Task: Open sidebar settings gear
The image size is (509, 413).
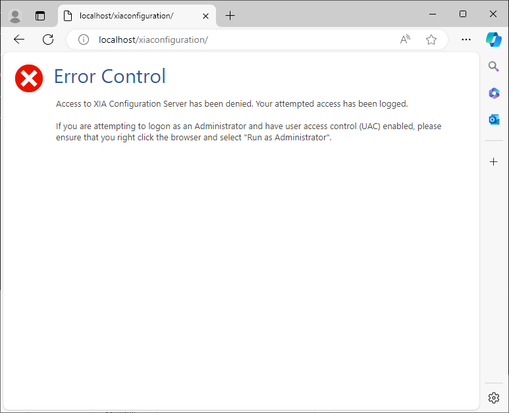Action: point(493,397)
